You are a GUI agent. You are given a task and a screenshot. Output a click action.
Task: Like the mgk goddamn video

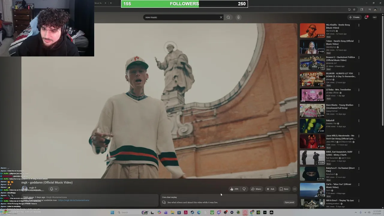(x=234, y=189)
